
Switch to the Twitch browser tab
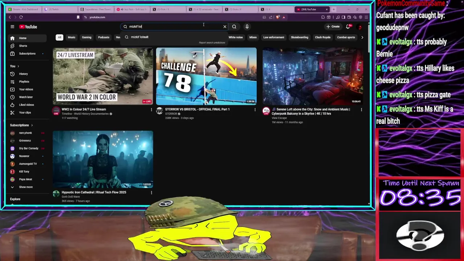(x=60, y=9)
